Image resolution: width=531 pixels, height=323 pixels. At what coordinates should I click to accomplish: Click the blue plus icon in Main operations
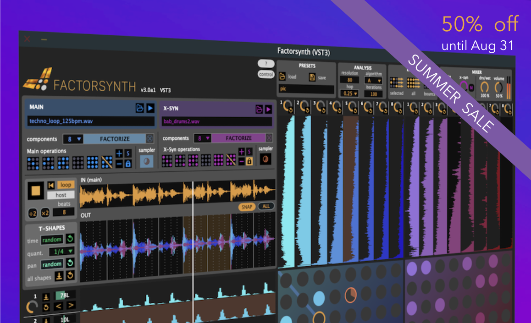[119, 153]
